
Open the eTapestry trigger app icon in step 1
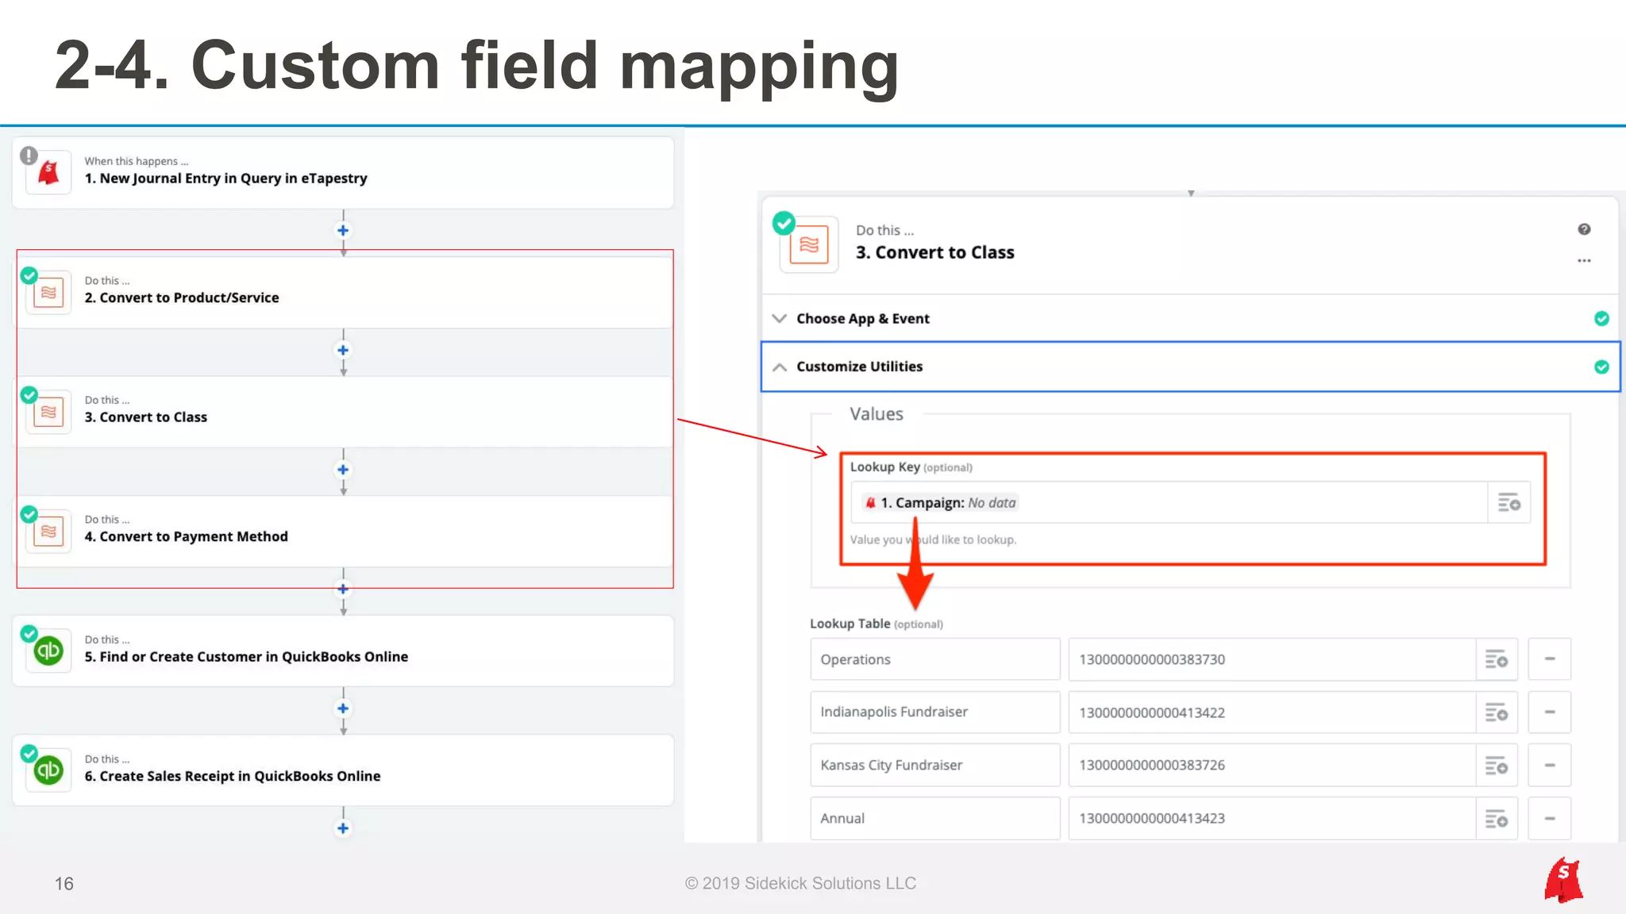point(48,172)
